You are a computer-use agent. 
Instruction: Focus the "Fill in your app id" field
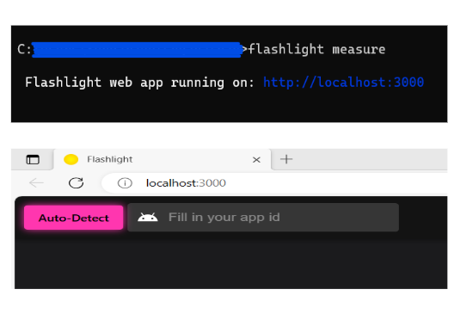click(x=263, y=218)
